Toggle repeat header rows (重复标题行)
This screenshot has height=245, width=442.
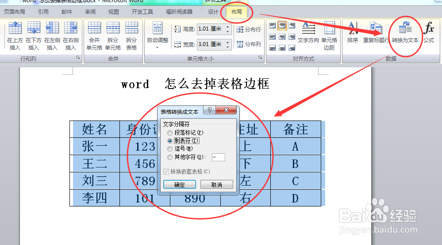[x=376, y=32]
